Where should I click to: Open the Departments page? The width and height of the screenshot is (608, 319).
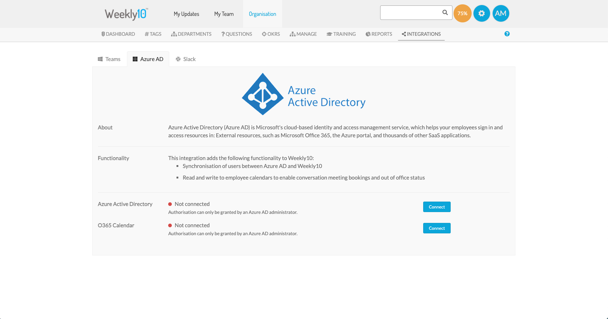(191, 34)
